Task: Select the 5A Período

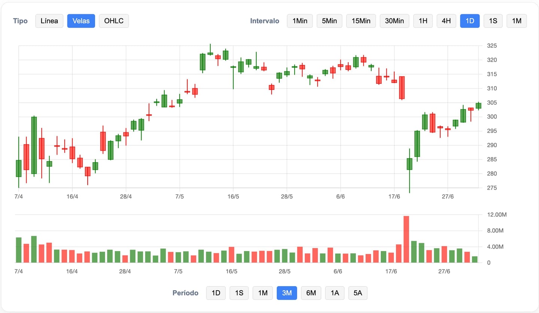Action: pos(358,293)
